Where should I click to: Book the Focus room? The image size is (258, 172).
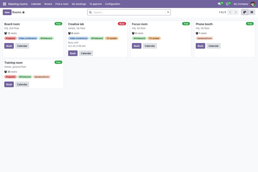[x=137, y=46]
